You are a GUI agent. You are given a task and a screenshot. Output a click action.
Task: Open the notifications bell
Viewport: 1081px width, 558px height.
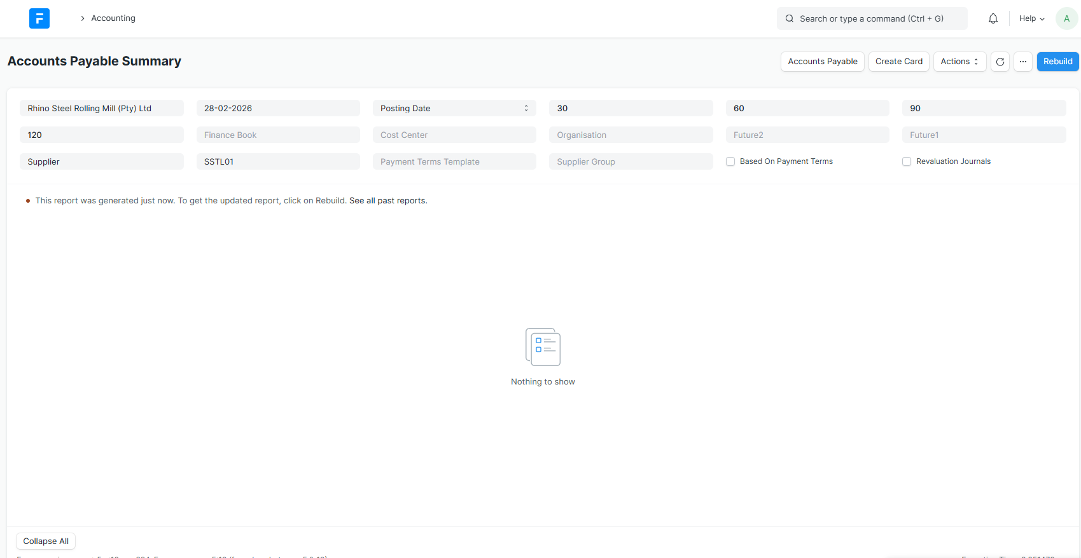click(993, 18)
